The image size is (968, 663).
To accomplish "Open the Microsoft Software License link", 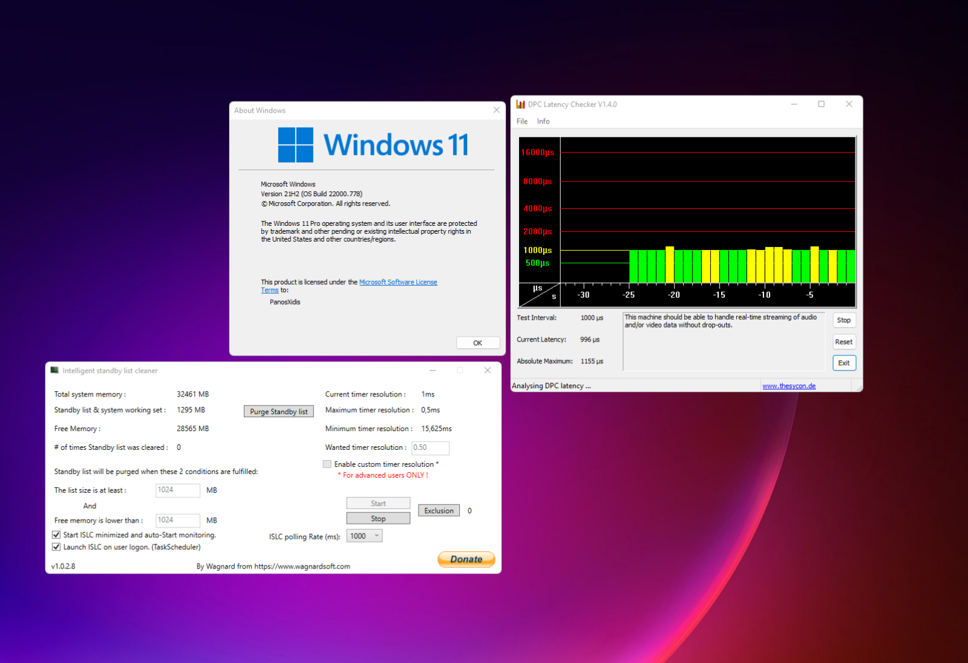I will pyautogui.click(x=398, y=282).
